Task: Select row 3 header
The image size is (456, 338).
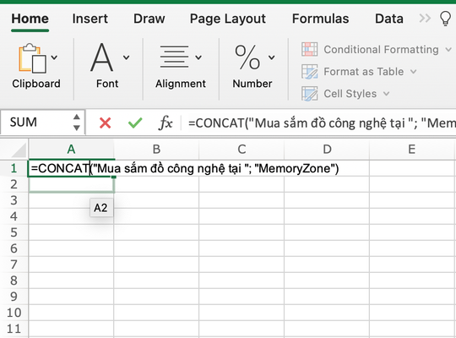Action: pyautogui.click(x=14, y=200)
